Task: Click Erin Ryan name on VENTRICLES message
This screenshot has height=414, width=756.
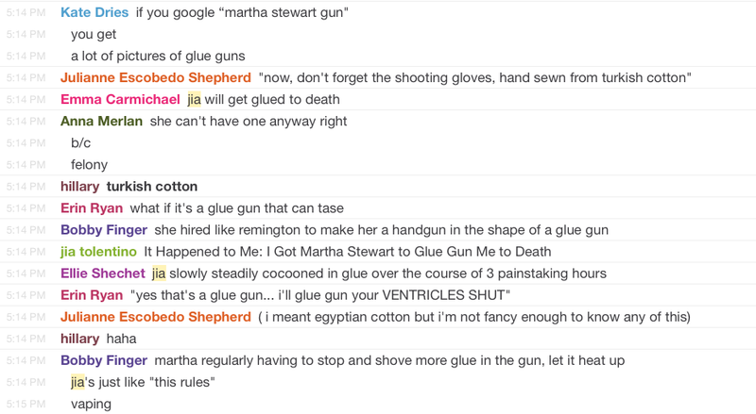Action: (92, 295)
